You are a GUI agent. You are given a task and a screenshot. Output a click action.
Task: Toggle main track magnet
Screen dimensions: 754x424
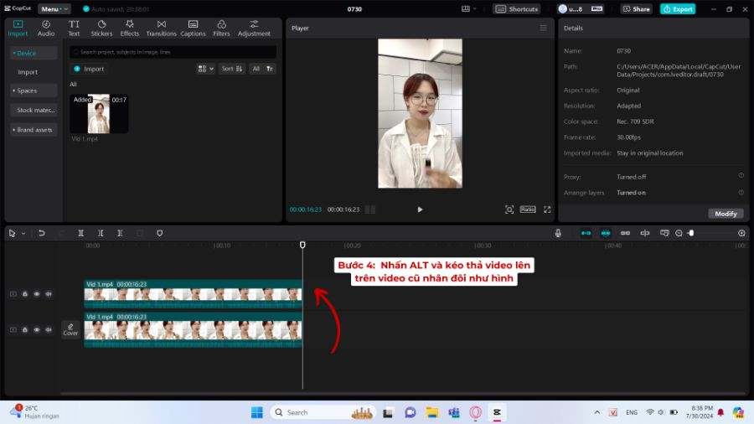[x=586, y=233]
